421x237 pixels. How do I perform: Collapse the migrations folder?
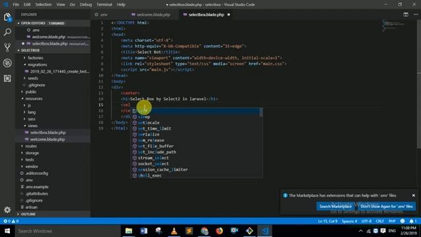(x=37, y=65)
